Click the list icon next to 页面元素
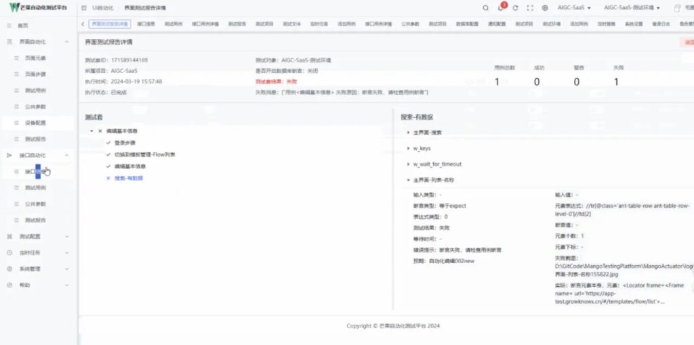Viewport: 694px width, 345px height. click(16, 58)
